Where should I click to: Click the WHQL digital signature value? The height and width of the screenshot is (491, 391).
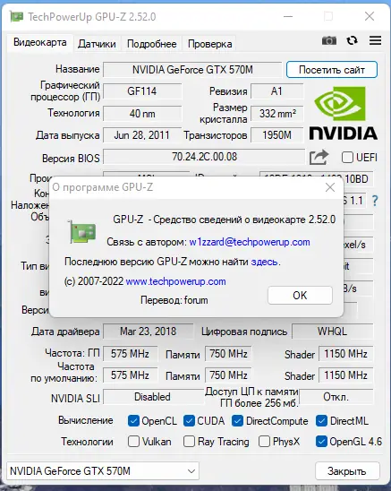[332, 332]
